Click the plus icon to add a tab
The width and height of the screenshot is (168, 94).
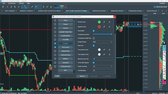(x=162, y=11)
